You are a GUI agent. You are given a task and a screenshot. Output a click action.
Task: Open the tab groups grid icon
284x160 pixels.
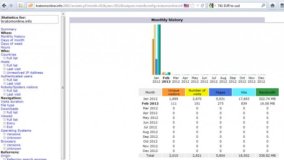20,6
